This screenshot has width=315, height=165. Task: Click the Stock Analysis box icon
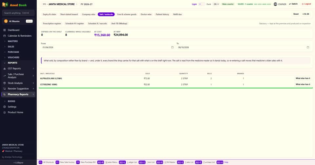coord(4,83)
